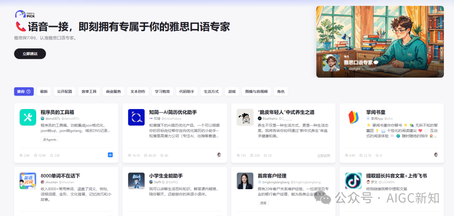Open the 知简—AI简历优化助手 title

[x=173, y=112]
